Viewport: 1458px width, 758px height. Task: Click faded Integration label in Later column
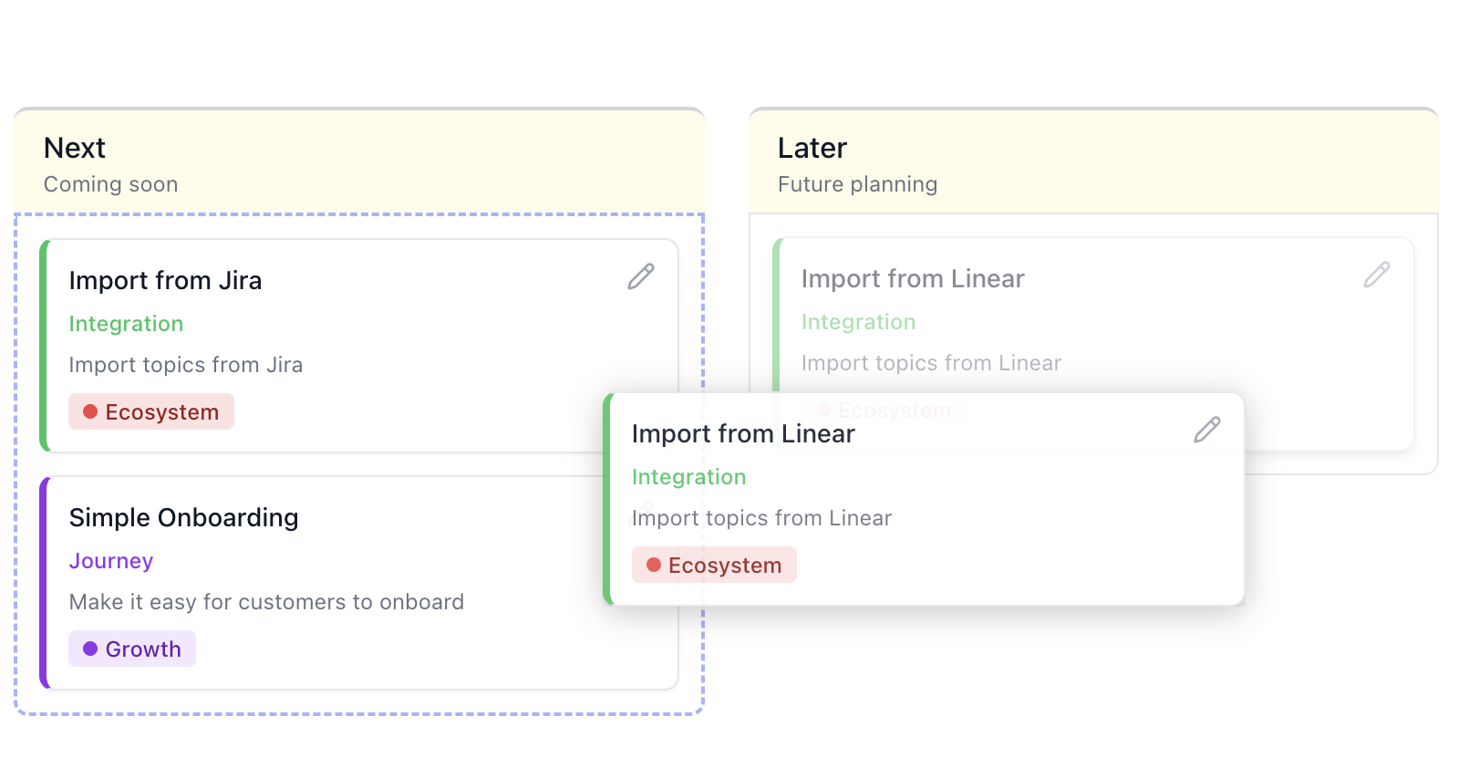pyautogui.click(x=858, y=322)
